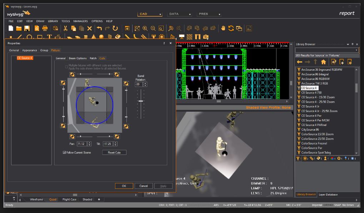Toggle the multiple fixtures cuts checkbox
This screenshot has height=213, width=364.
(66, 67)
